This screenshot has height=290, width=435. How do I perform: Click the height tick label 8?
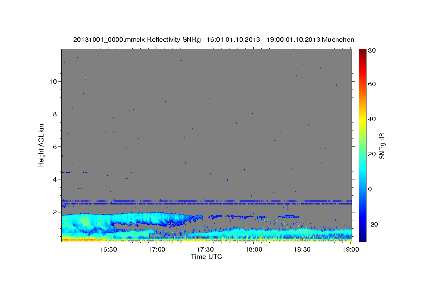click(55, 114)
